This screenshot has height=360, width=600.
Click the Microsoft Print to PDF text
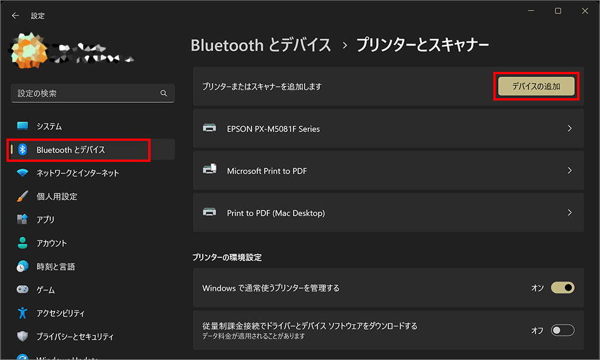pyautogui.click(x=267, y=171)
